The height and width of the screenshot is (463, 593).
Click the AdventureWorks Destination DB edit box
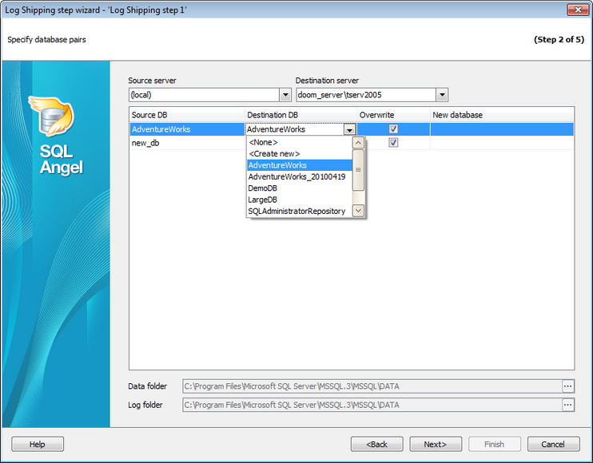point(295,129)
